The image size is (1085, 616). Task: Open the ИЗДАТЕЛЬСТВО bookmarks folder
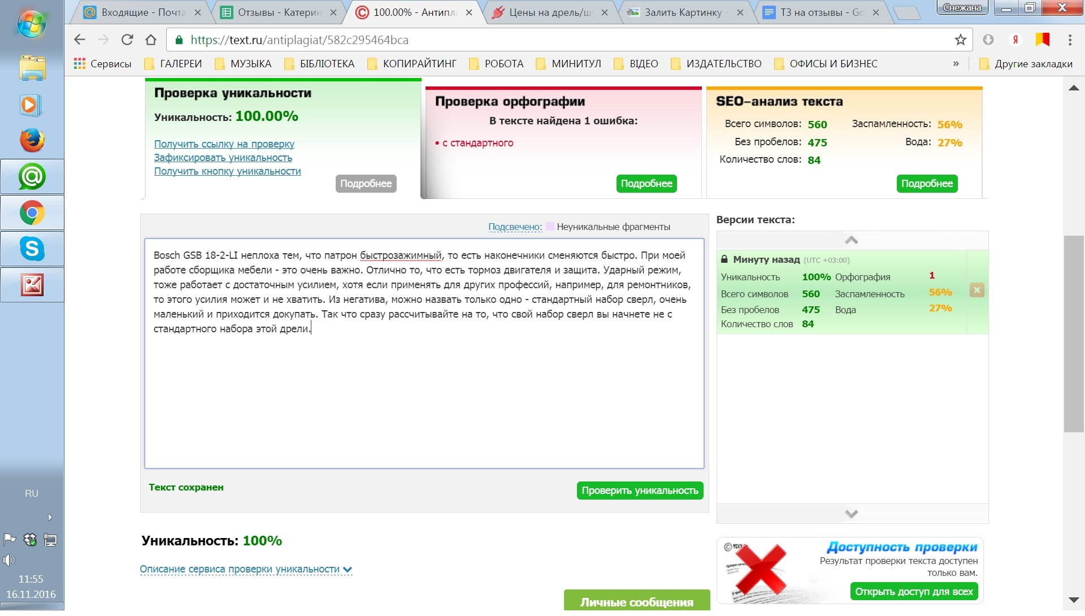(x=716, y=64)
